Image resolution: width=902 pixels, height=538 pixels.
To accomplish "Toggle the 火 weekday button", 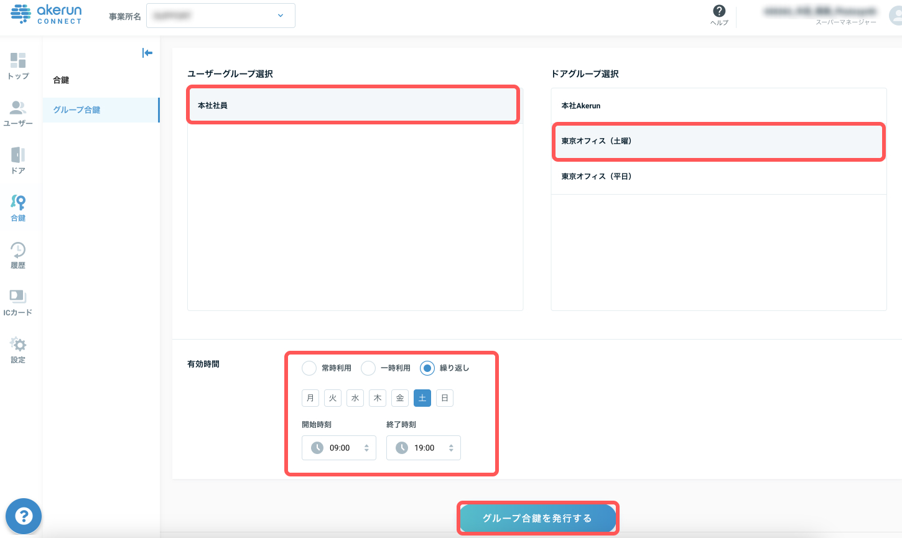I will click(333, 398).
